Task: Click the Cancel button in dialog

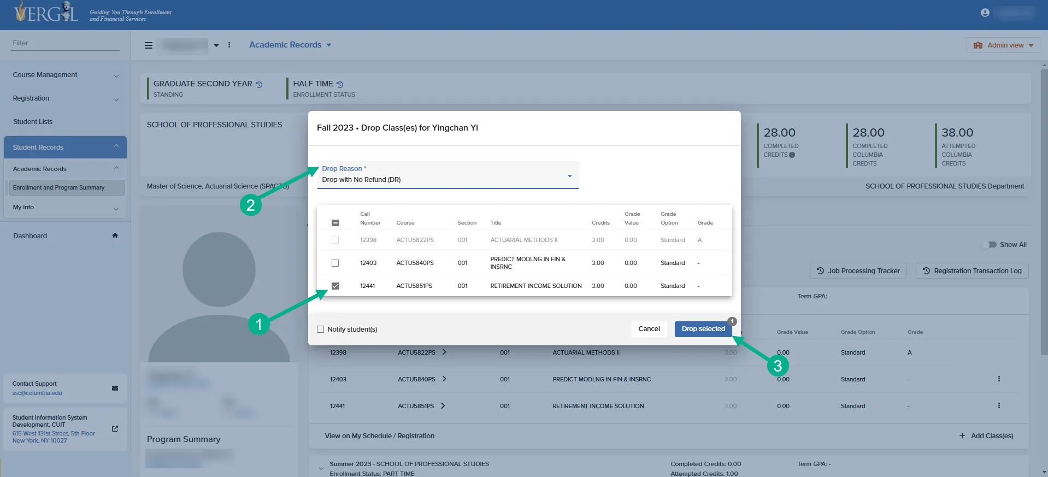Action: (x=649, y=329)
